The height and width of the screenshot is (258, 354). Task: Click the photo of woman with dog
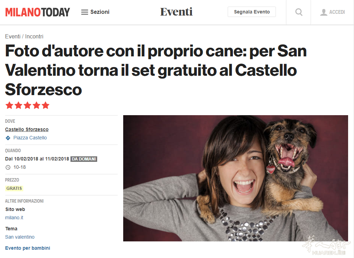point(235,178)
